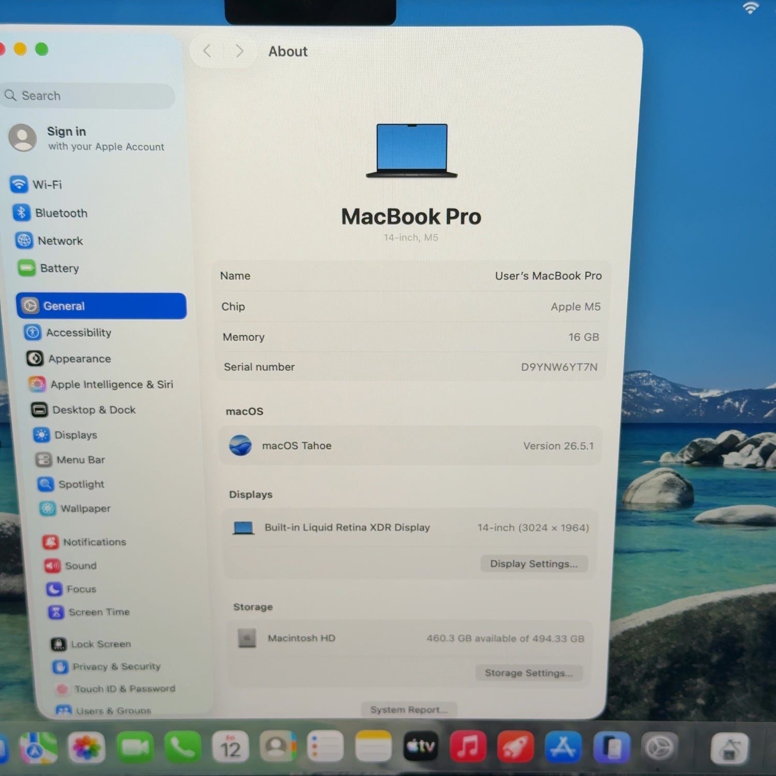Open System Settings from the Dock
Screen dimensions: 776x776
point(660,748)
